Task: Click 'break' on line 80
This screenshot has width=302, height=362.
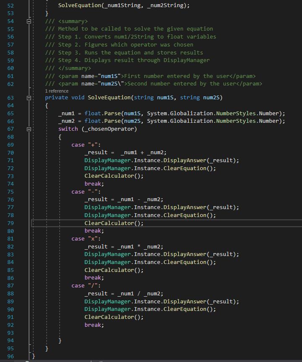Action: click(x=93, y=231)
